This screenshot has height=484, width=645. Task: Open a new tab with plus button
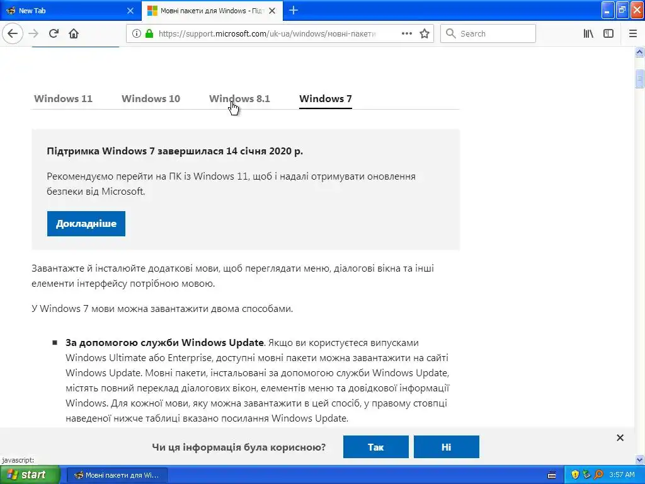(294, 10)
